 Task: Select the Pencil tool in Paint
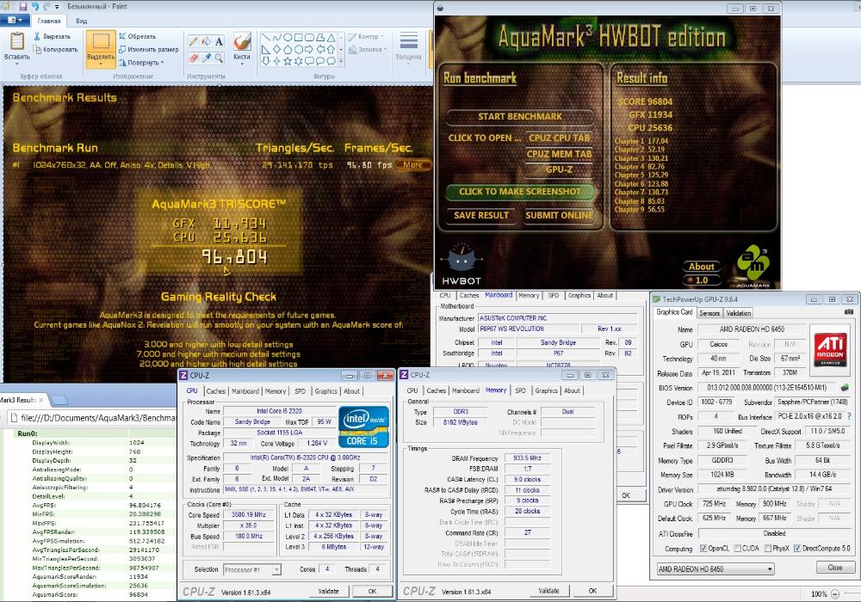click(x=193, y=41)
